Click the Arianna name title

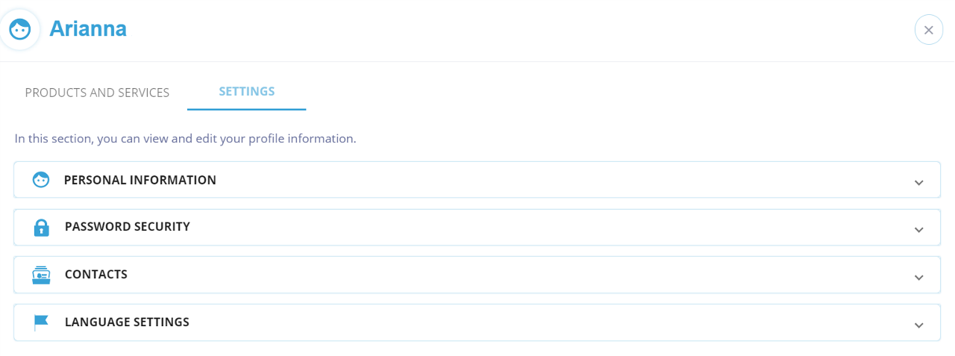(x=88, y=29)
